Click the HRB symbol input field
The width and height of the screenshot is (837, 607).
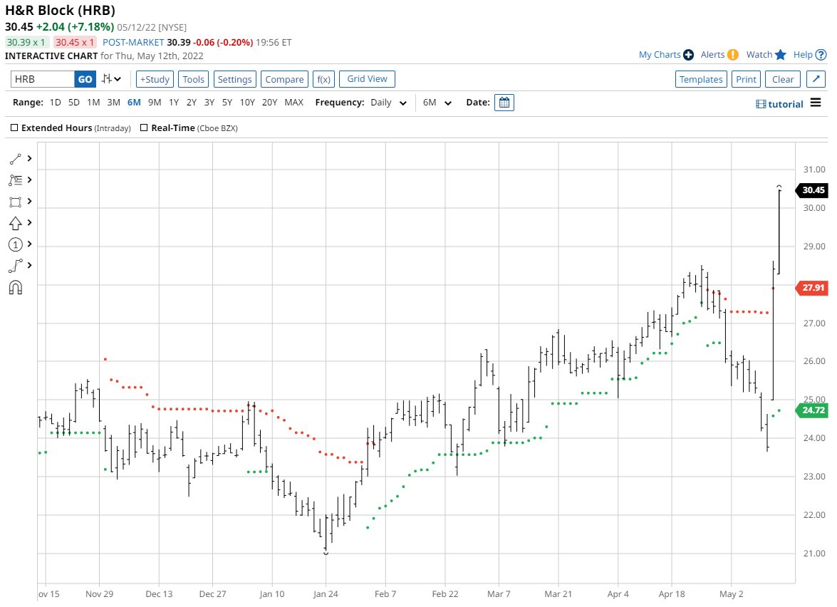43,79
